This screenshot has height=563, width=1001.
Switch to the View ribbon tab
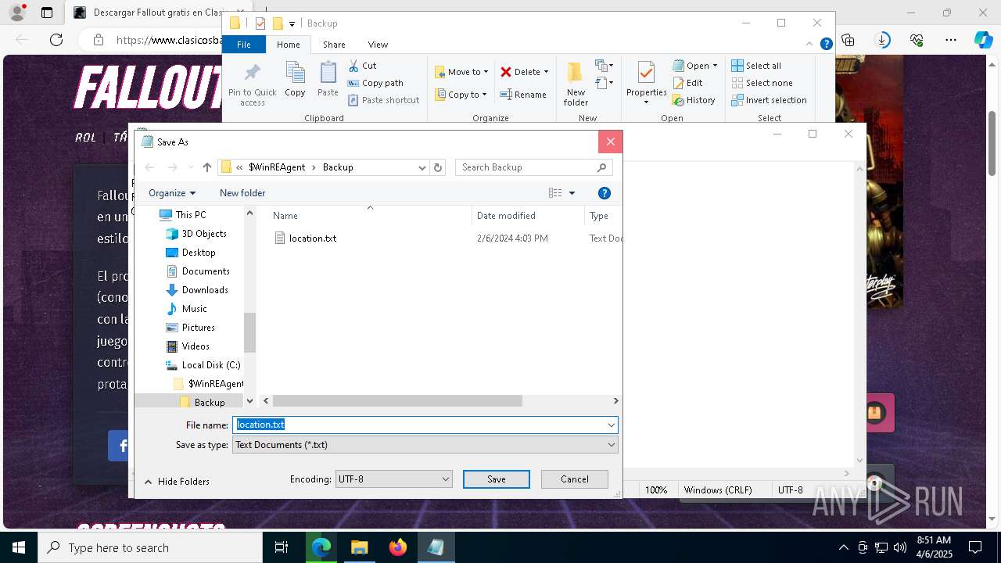(x=378, y=45)
